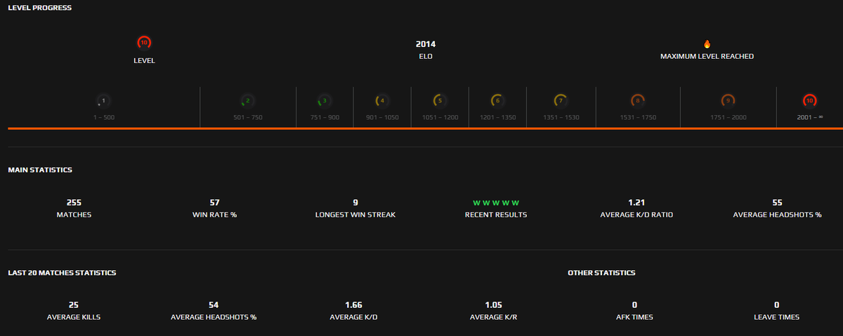Click the AVERAGE HEADSHOTS % label under 55
Viewport: 843px width, 336px height.
777,215
